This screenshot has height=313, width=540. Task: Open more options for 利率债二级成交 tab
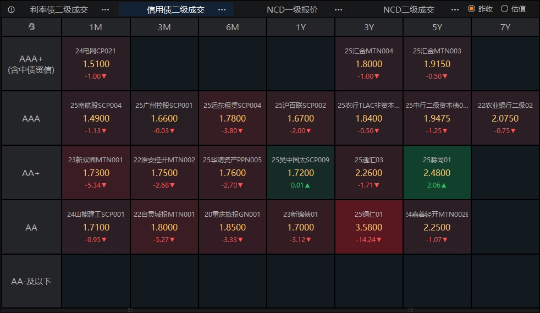tap(105, 9)
